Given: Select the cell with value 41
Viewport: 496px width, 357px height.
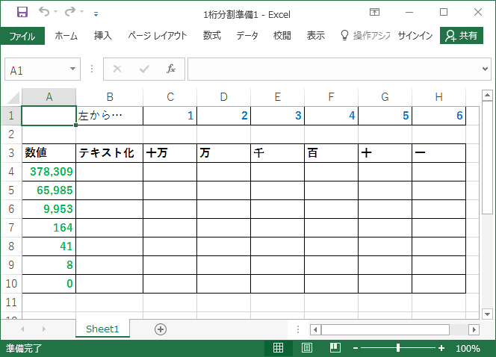Looking at the screenshot, I should tap(49, 246).
